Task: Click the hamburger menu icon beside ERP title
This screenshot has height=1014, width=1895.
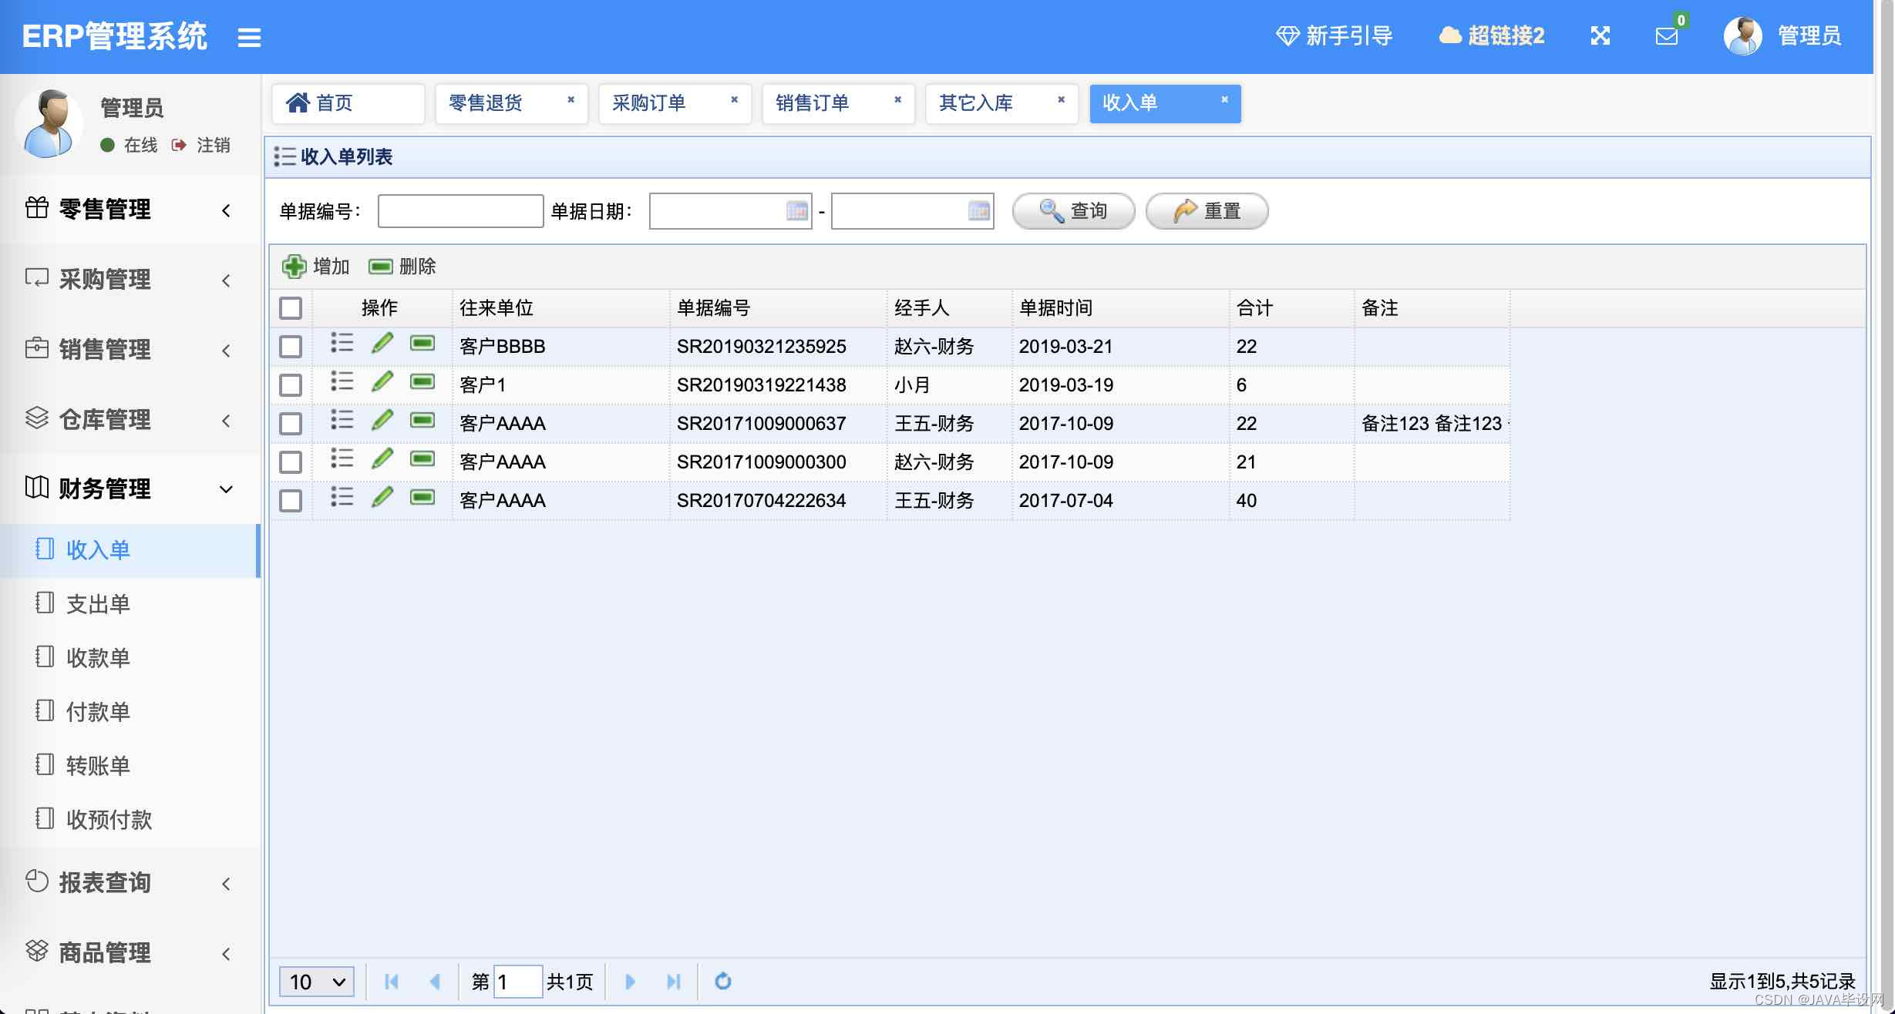Action: coord(248,37)
